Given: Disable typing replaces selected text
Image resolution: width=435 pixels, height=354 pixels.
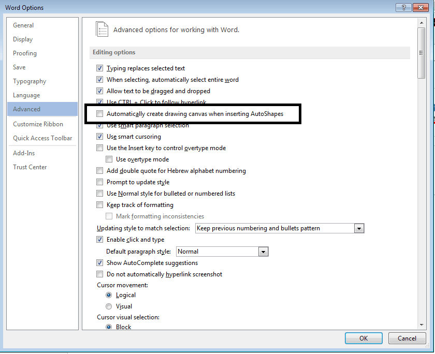Looking at the screenshot, I should pos(99,68).
